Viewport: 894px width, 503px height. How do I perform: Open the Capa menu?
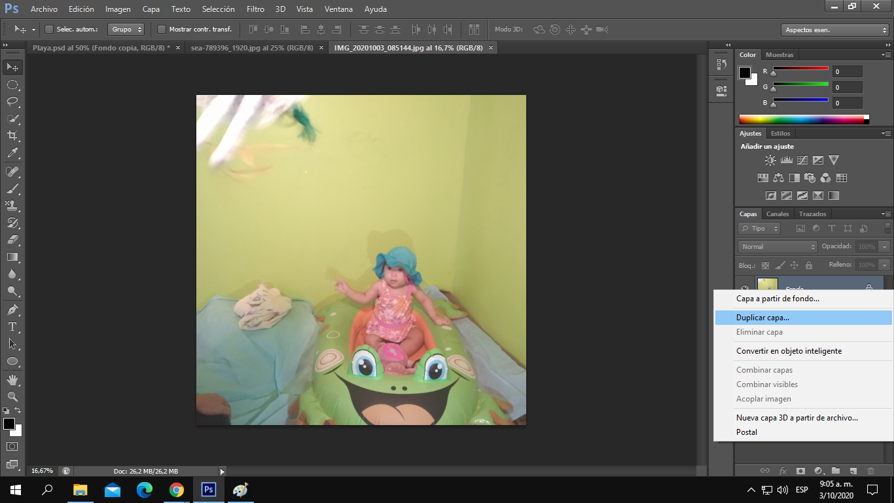click(x=151, y=9)
